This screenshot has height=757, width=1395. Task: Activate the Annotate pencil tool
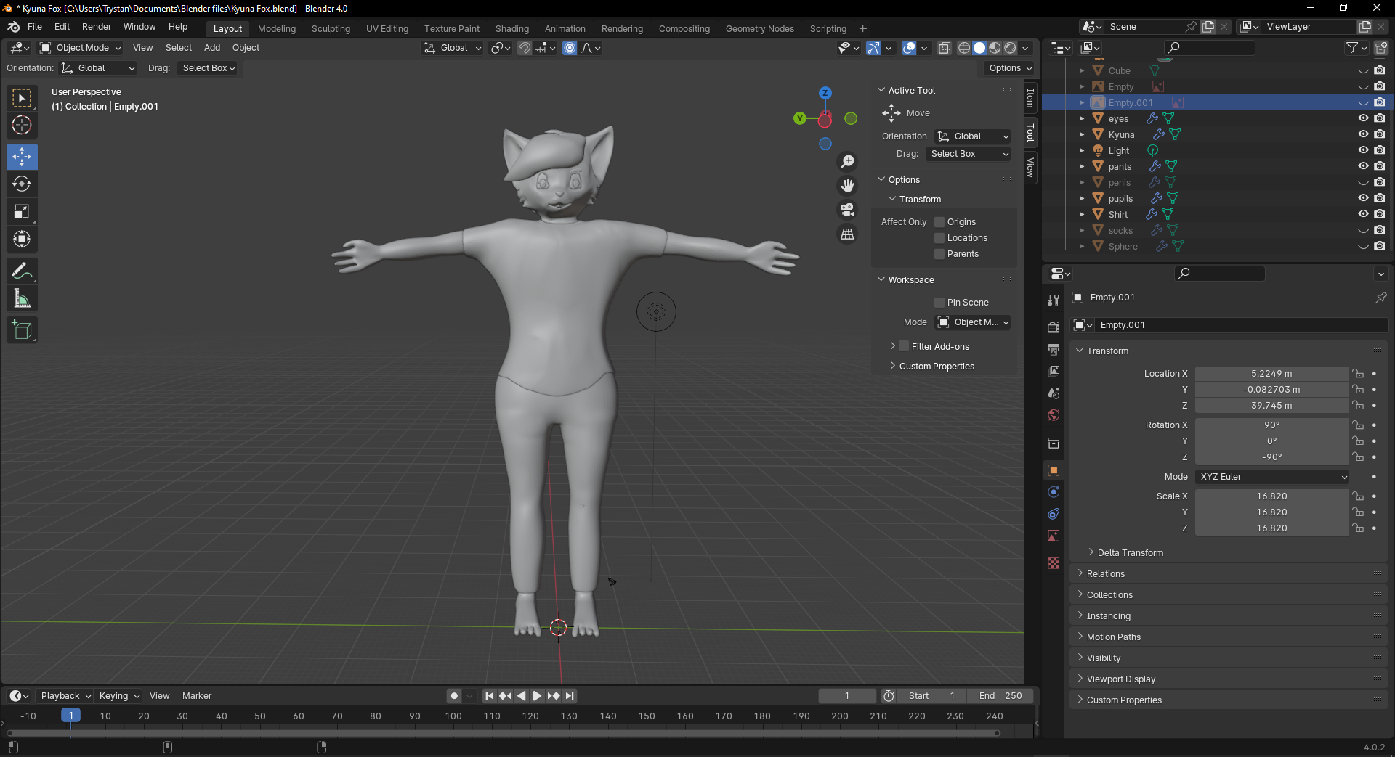pos(22,271)
